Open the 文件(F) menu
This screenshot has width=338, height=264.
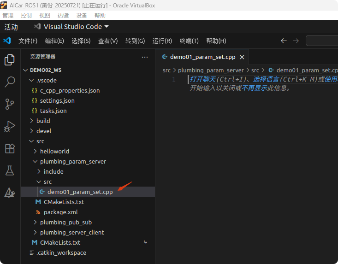[28, 41]
